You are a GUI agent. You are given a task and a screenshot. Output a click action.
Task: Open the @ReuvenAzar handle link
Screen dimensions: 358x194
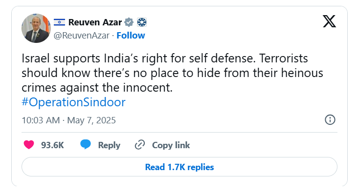click(82, 36)
